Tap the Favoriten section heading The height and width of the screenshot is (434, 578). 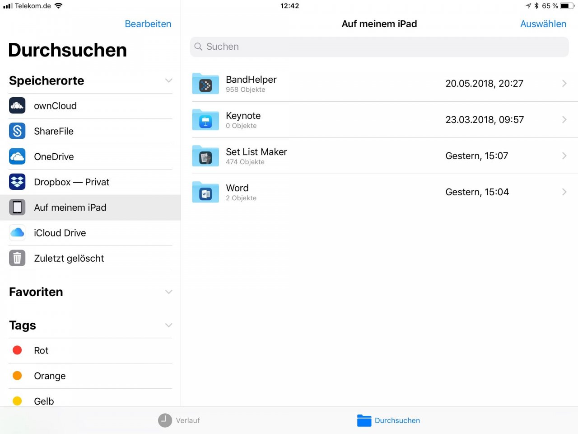pyautogui.click(x=36, y=292)
